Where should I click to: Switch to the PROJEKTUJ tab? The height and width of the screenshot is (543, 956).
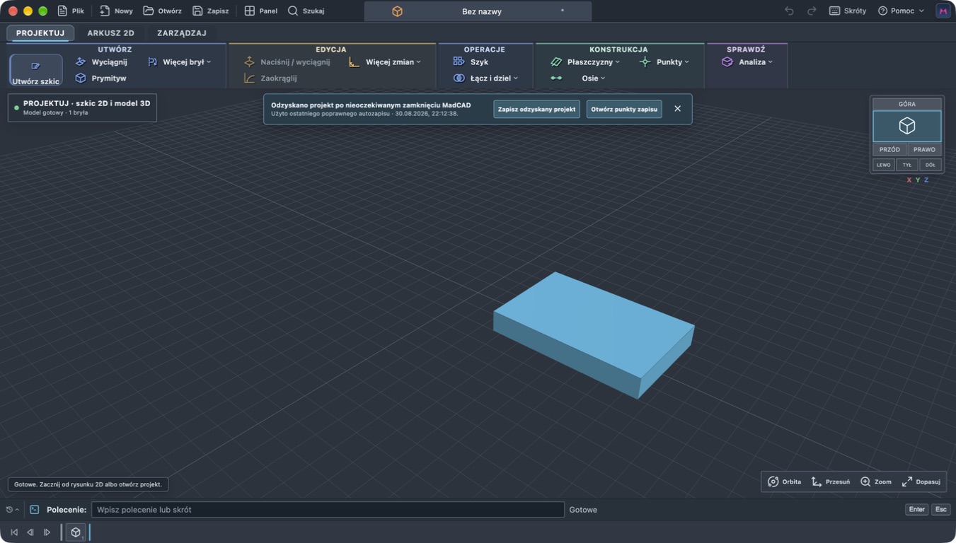(40, 33)
